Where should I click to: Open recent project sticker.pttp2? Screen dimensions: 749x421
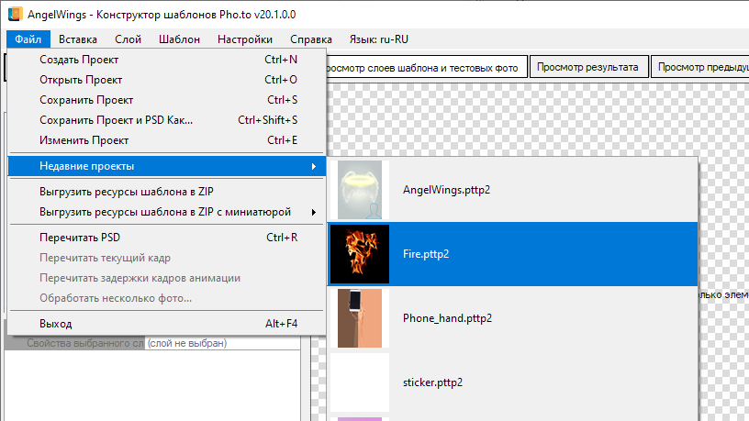(512, 382)
